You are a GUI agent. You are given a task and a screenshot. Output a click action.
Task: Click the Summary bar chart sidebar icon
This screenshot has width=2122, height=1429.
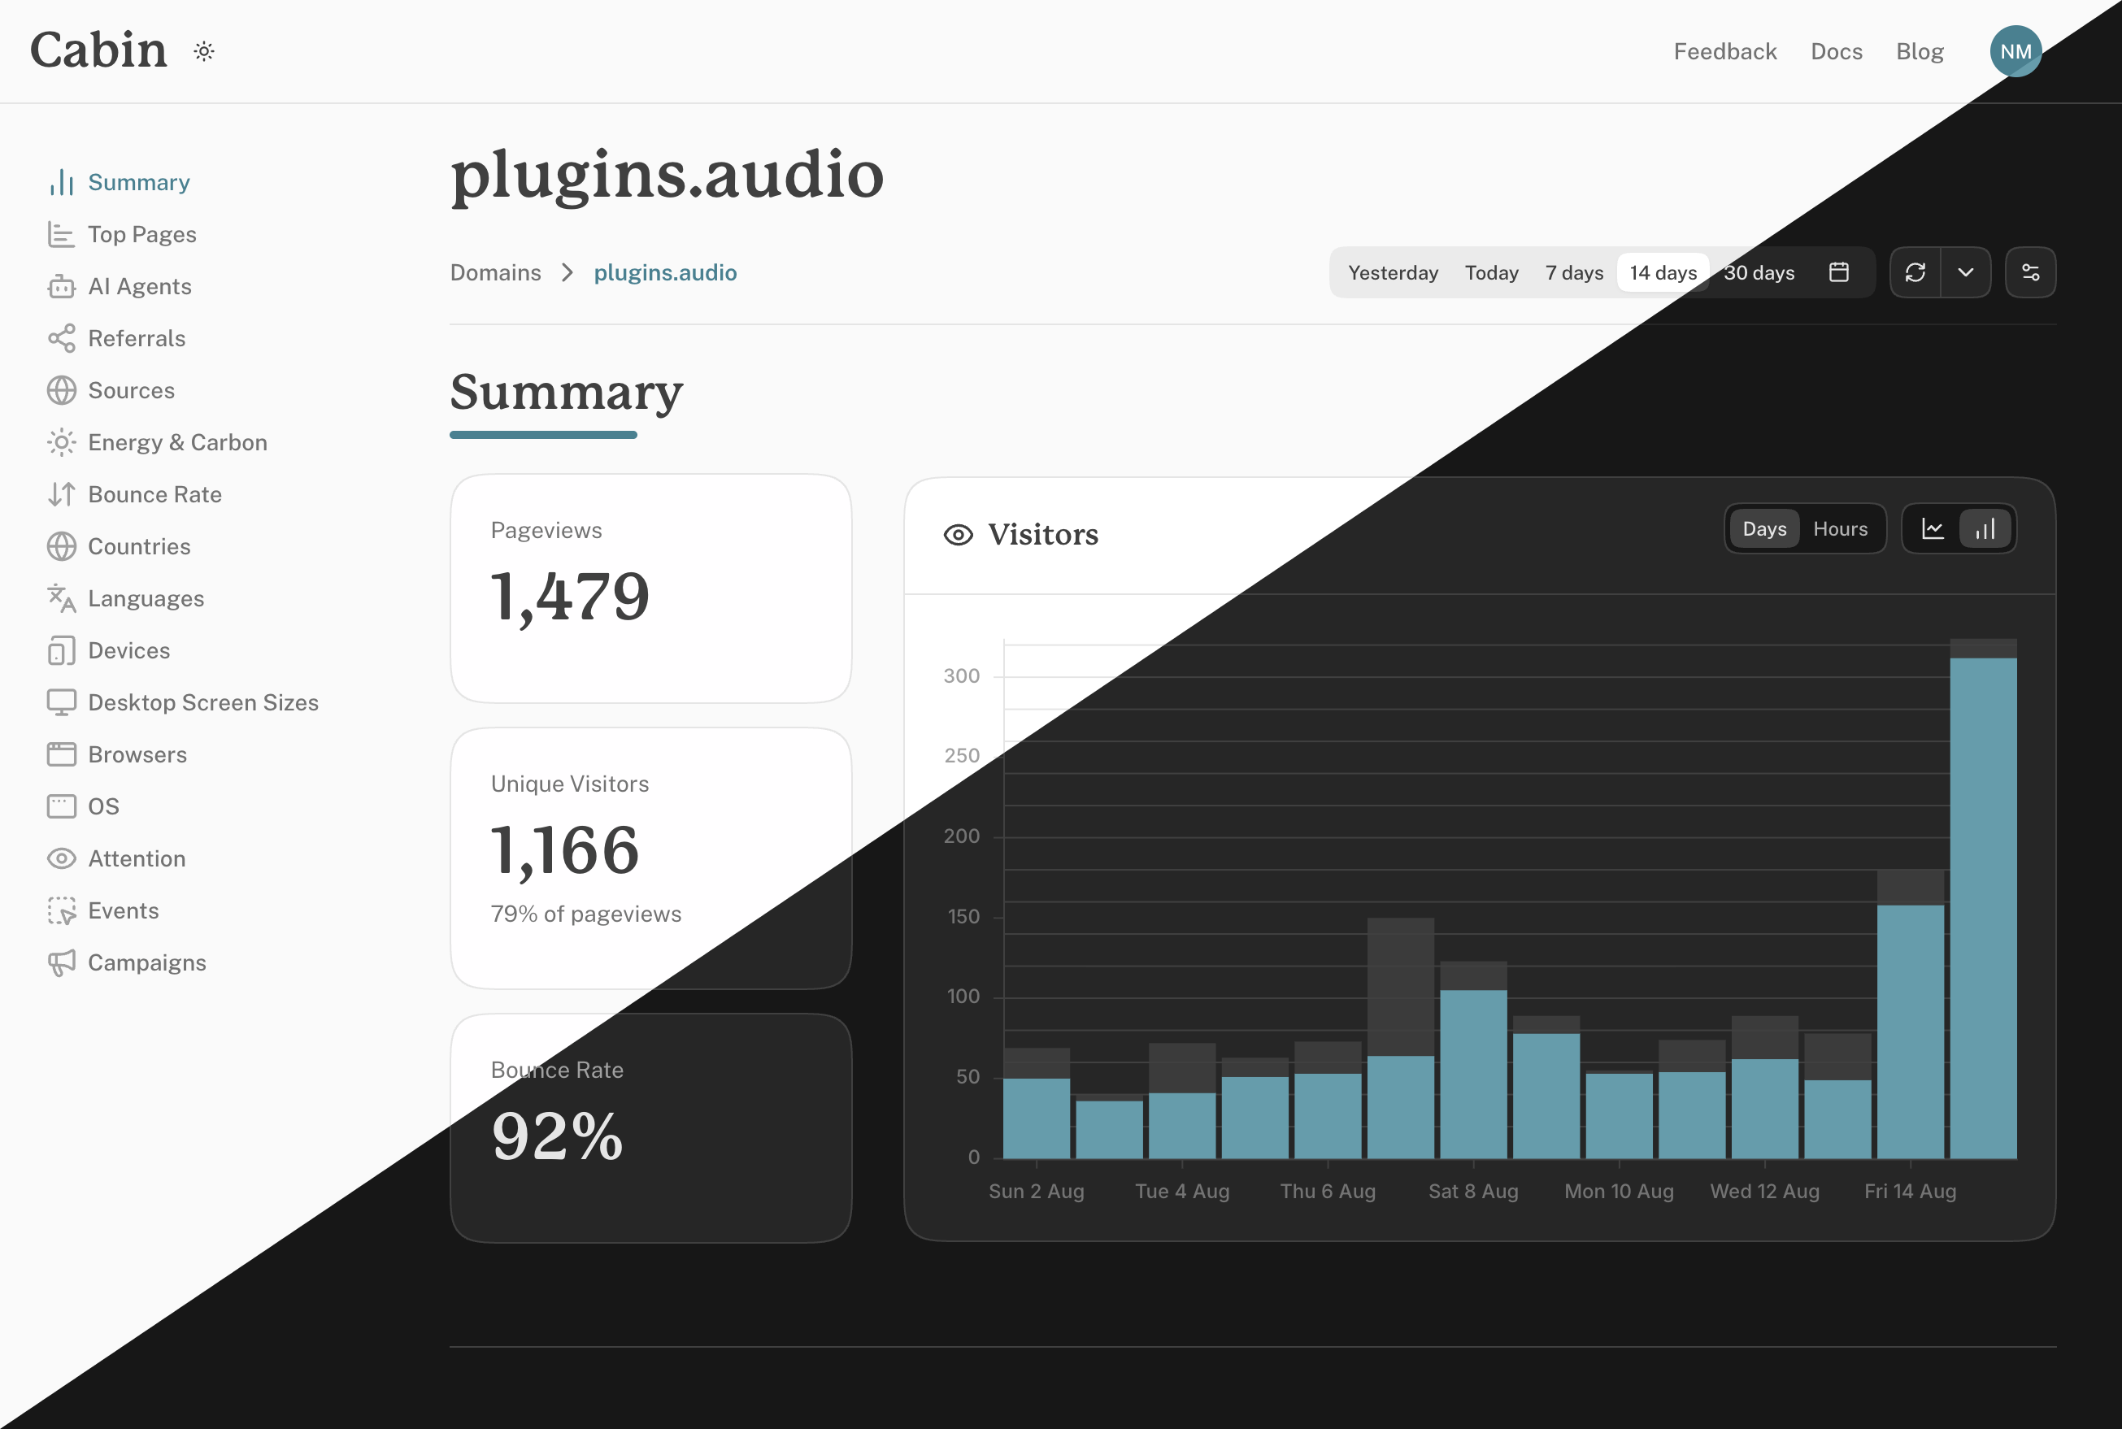61,182
